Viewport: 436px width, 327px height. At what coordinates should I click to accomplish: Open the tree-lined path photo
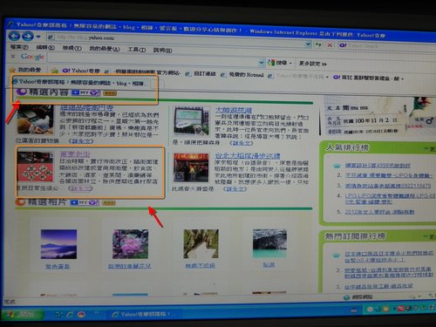[201, 243]
